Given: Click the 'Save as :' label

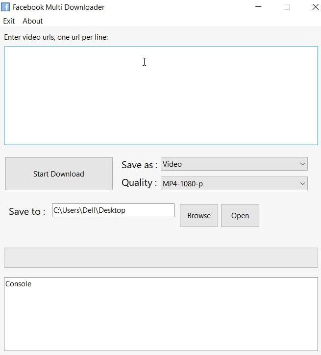Looking at the screenshot, I should pyautogui.click(x=139, y=165).
